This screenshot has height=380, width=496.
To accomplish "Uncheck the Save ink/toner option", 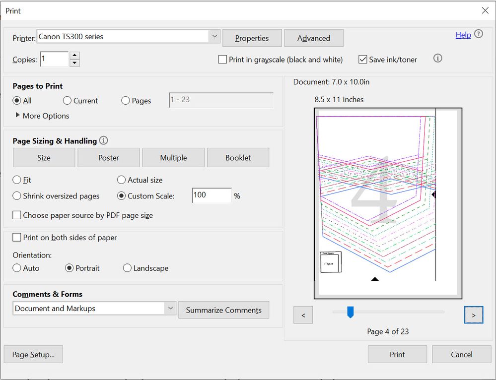I will point(363,60).
